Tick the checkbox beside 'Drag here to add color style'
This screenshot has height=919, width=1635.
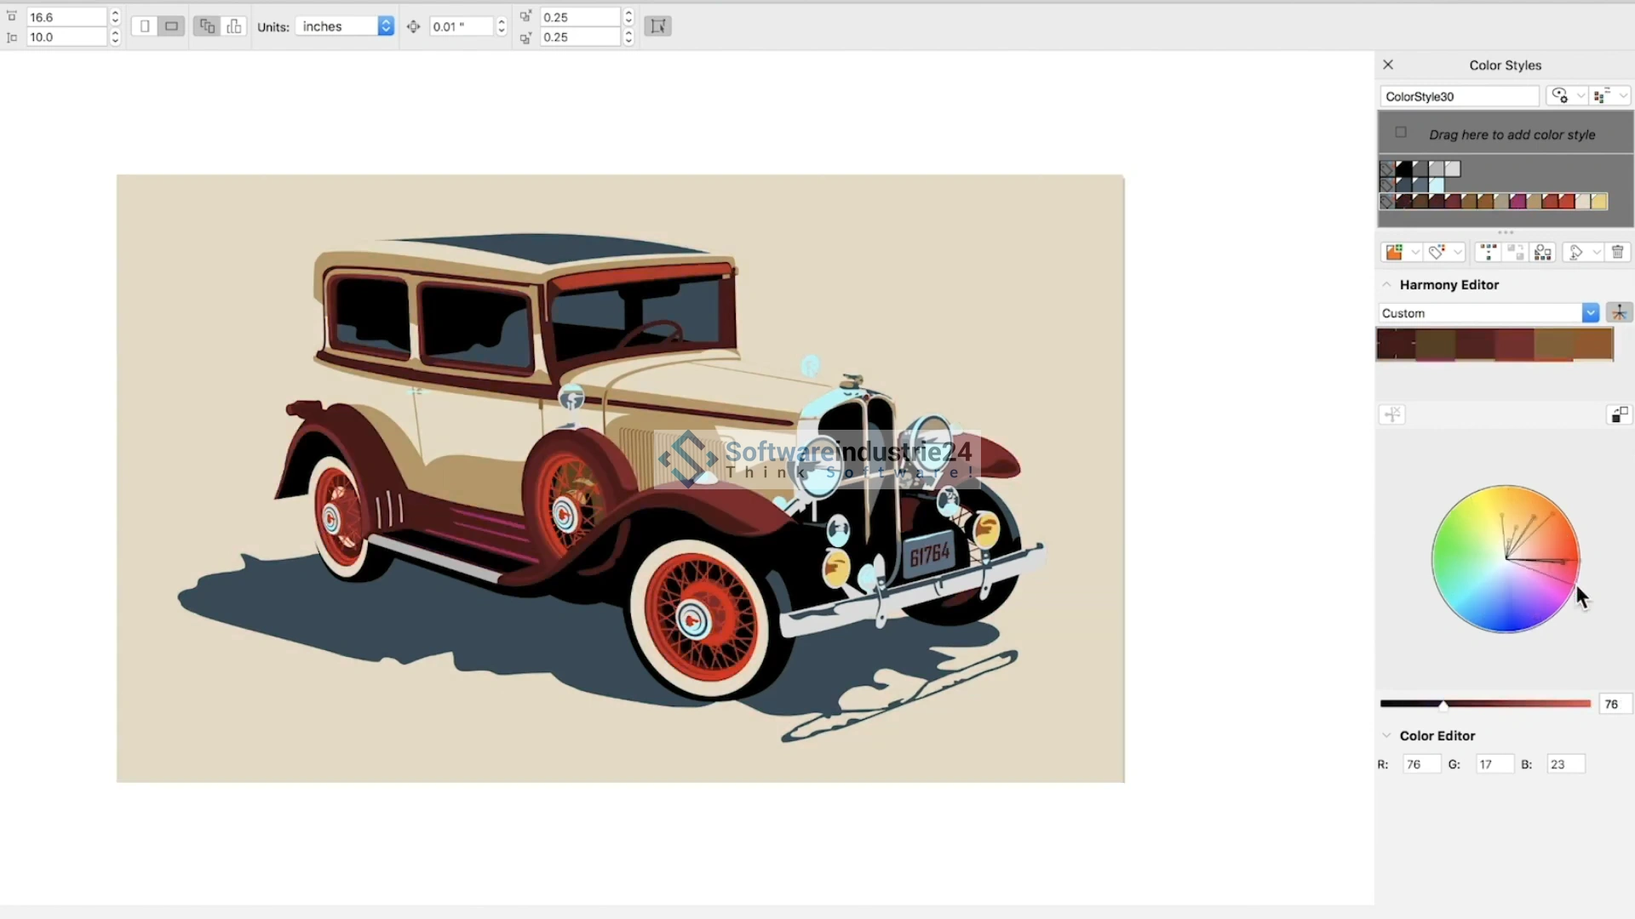[1401, 133]
